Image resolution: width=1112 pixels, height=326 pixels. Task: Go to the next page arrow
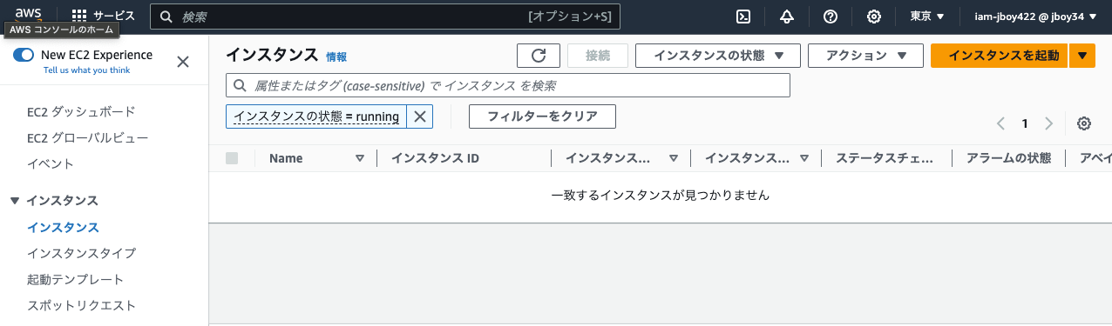(x=1048, y=123)
